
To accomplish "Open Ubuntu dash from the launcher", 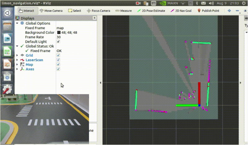I will [7, 13].
